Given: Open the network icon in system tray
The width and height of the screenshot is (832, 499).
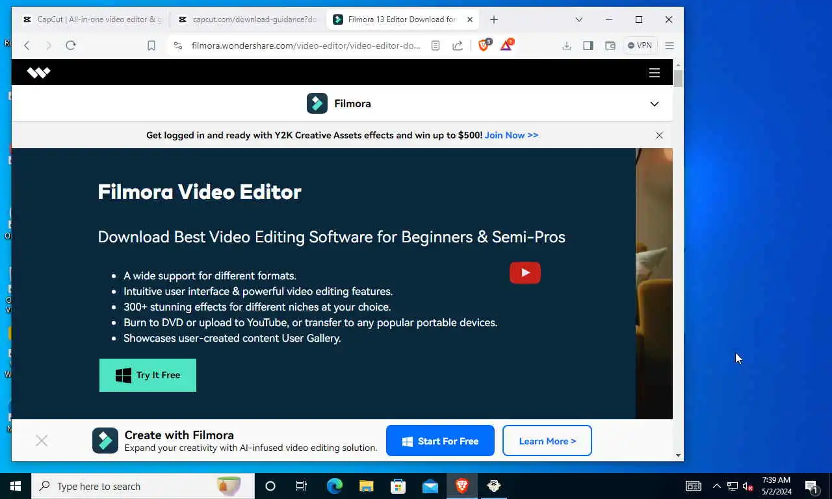Looking at the screenshot, I should [733, 486].
